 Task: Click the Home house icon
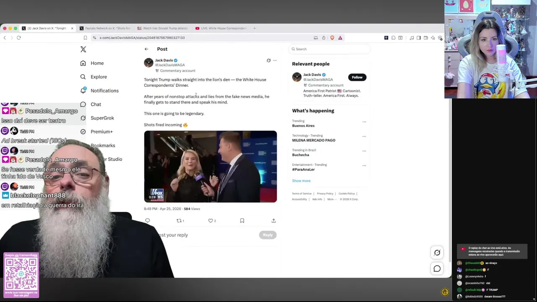[x=83, y=63]
